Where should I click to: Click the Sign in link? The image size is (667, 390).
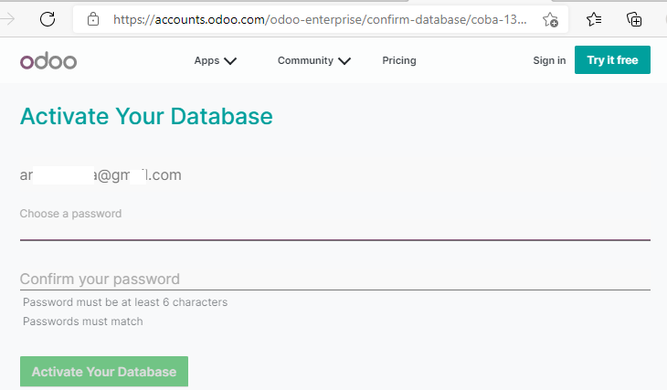tap(549, 60)
